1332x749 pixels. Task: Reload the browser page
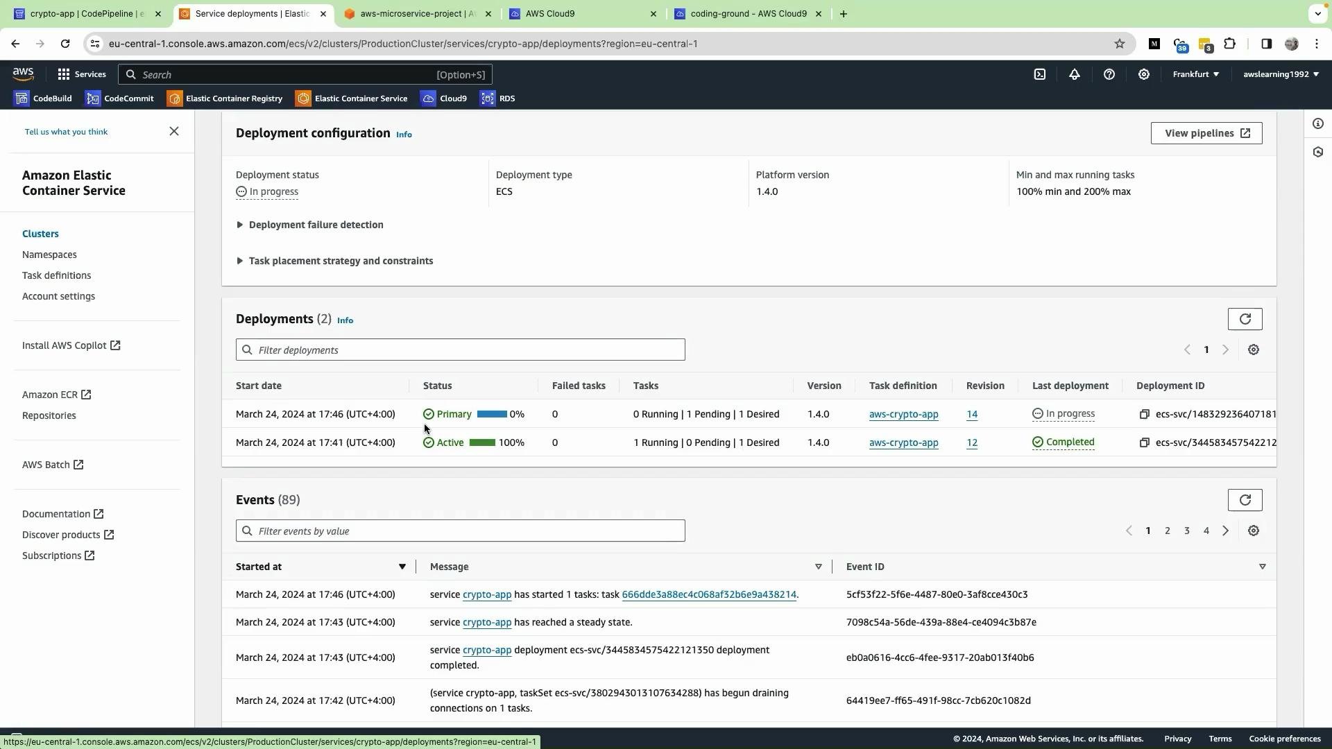click(x=65, y=44)
